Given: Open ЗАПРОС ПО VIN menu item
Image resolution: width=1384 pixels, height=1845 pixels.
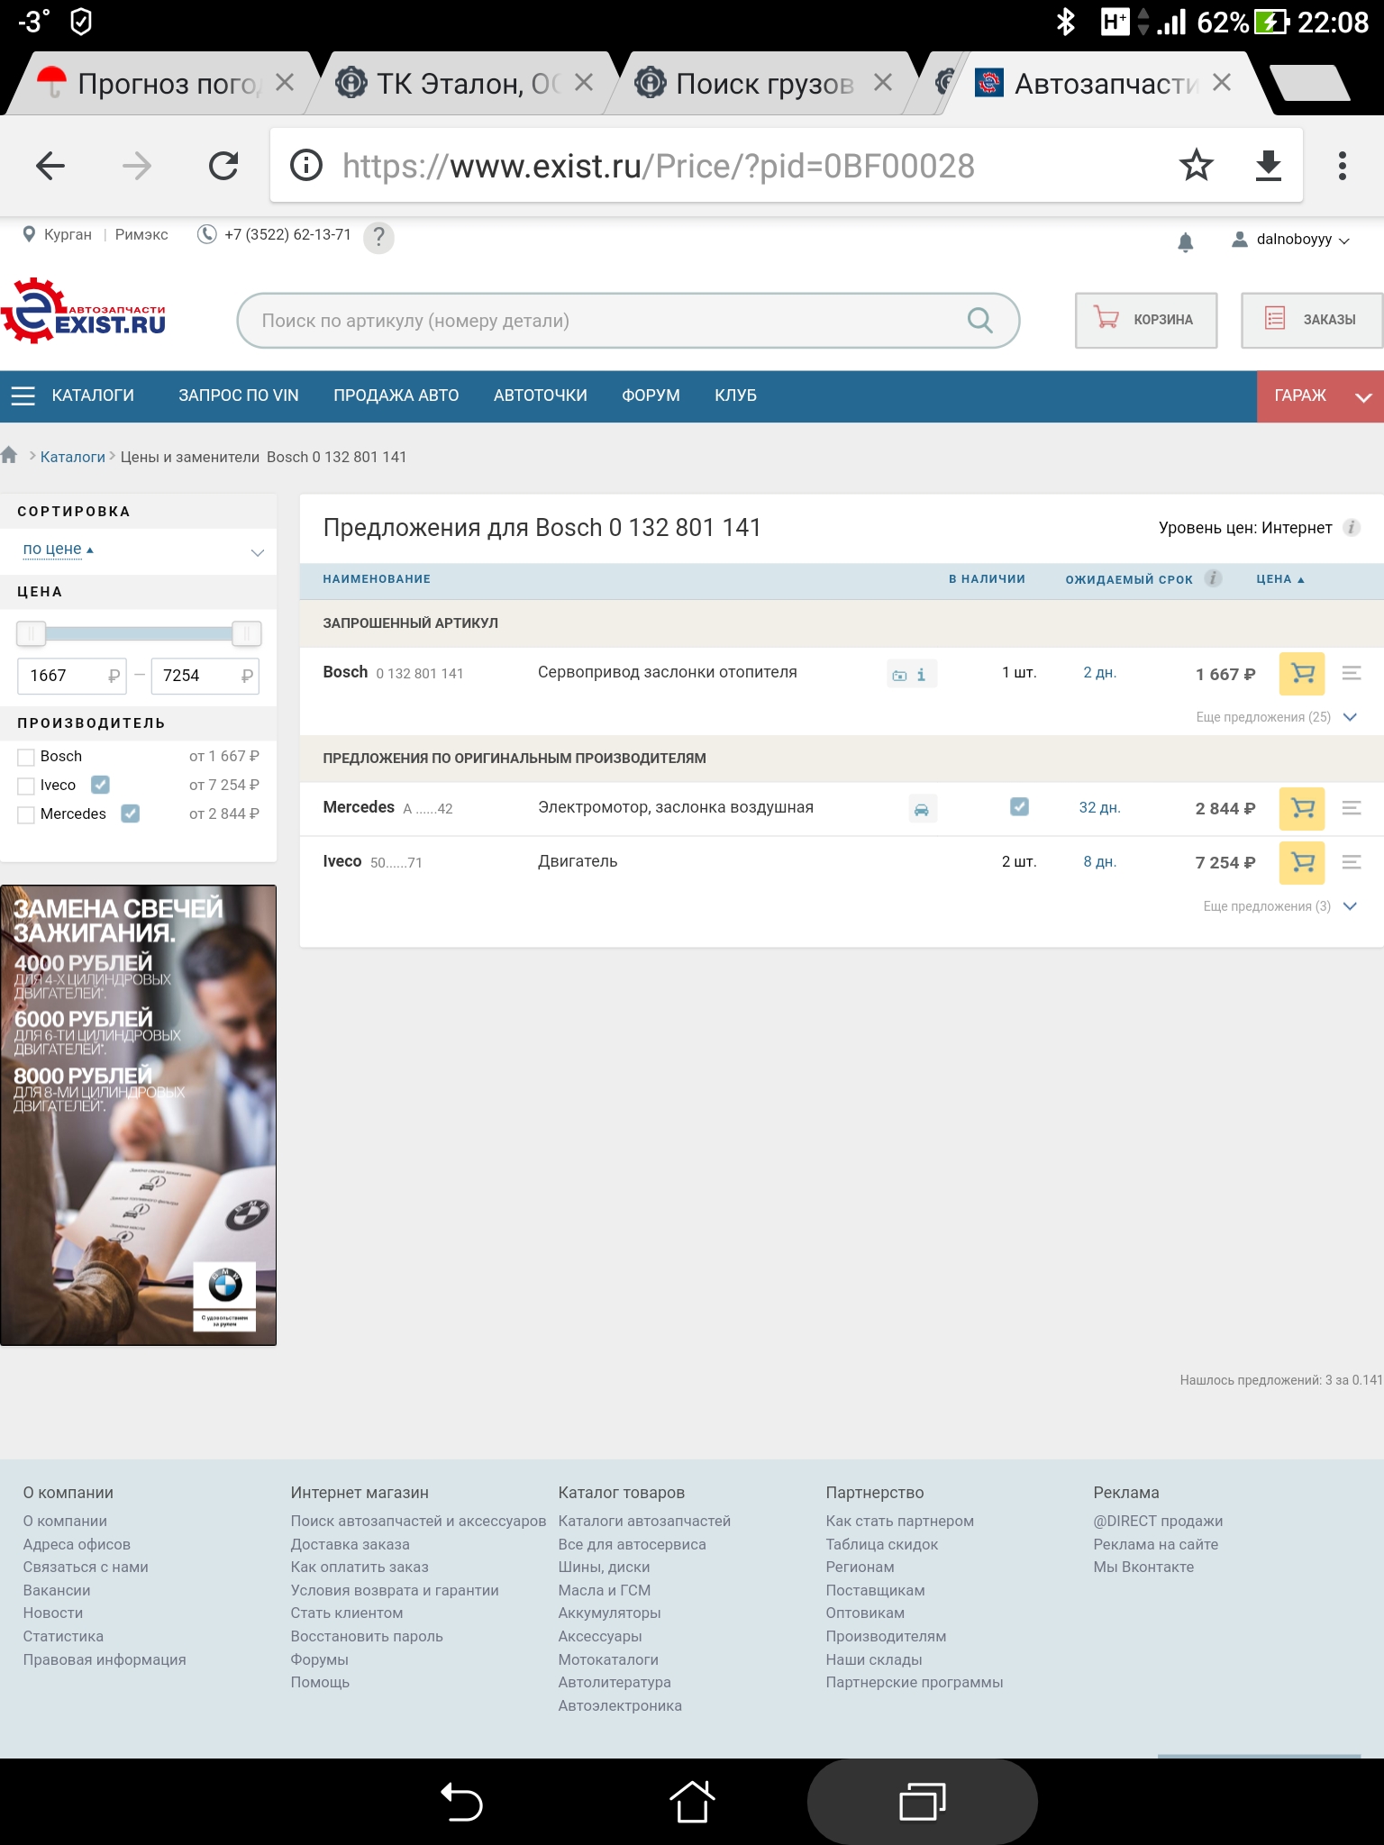Looking at the screenshot, I should coord(238,395).
